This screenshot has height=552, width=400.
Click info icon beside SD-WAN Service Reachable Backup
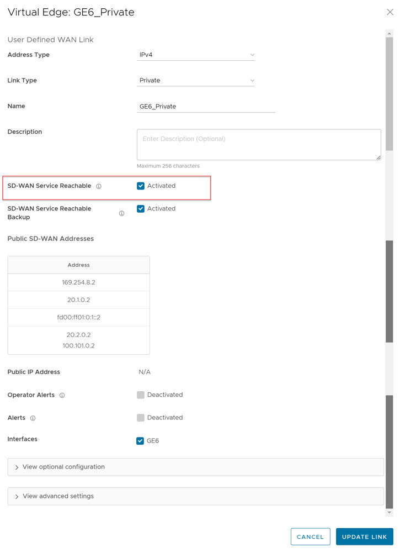pos(122,213)
